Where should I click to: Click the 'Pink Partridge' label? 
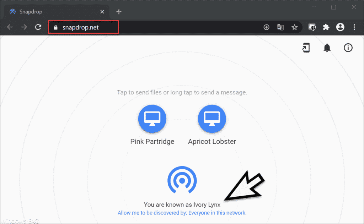[x=152, y=141]
